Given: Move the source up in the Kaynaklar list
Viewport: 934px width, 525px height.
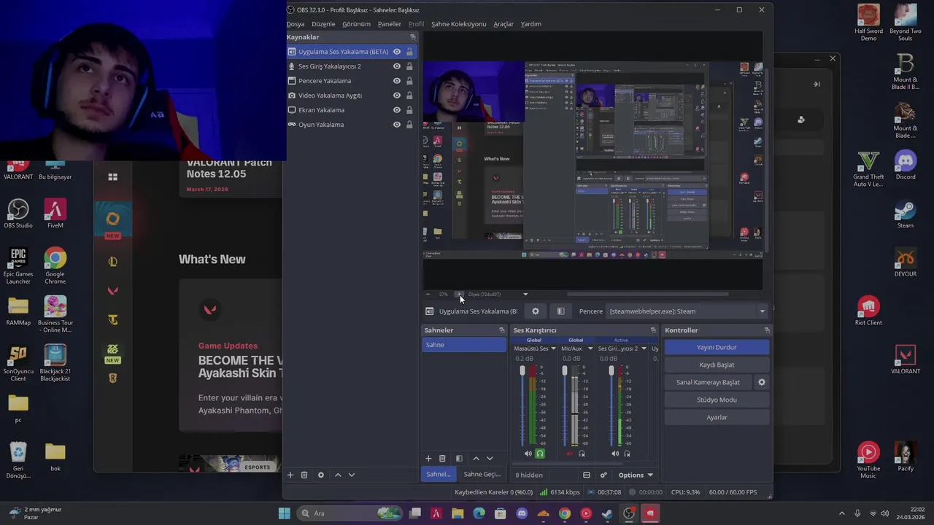Looking at the screenshot, I should coord(338,475).
